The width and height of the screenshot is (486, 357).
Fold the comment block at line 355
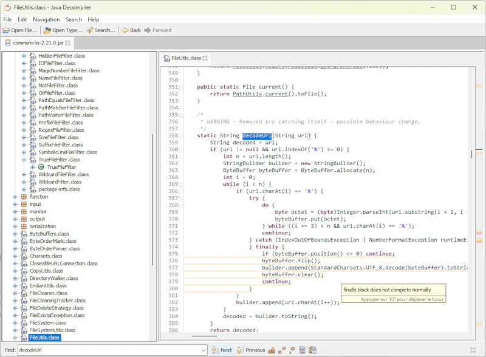(181, 115)
